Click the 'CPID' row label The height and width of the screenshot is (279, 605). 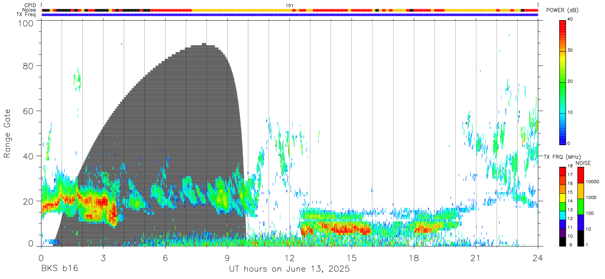point(30,5)
